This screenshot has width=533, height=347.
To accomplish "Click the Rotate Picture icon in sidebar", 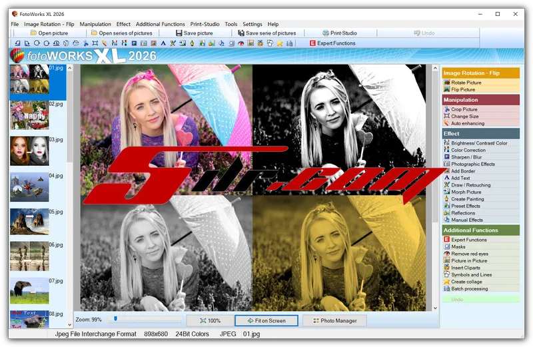I will click(447, 83).
